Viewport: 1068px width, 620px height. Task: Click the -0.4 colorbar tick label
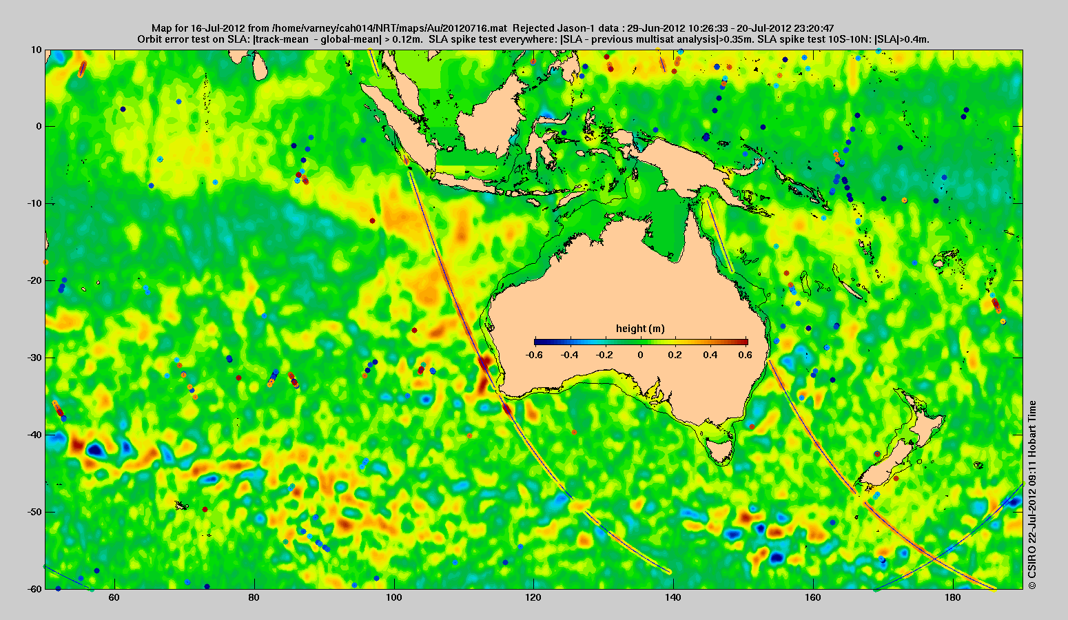[569, 355]
